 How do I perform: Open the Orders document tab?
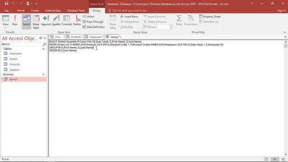click(56, 37)
